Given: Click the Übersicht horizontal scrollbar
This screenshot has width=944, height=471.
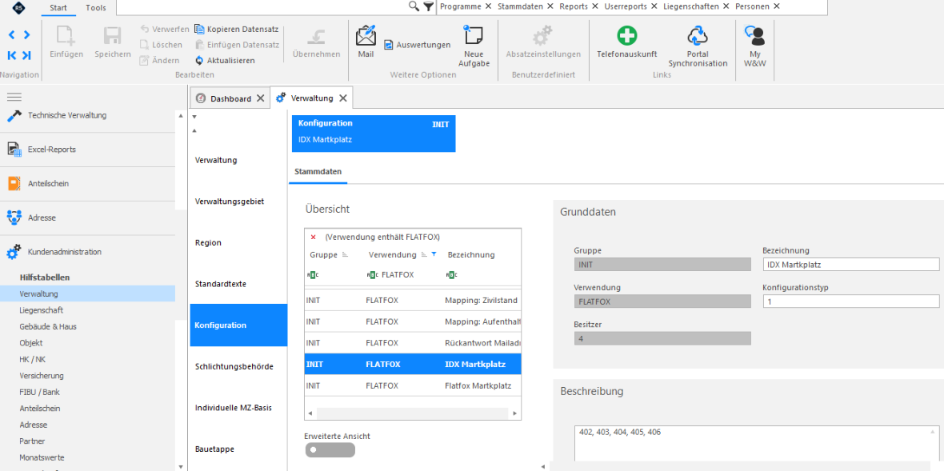Looking at the screenshot, I should tap(413, 414).
